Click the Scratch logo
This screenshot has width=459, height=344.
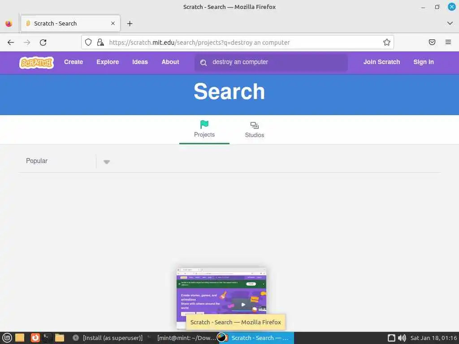(37, 62)
